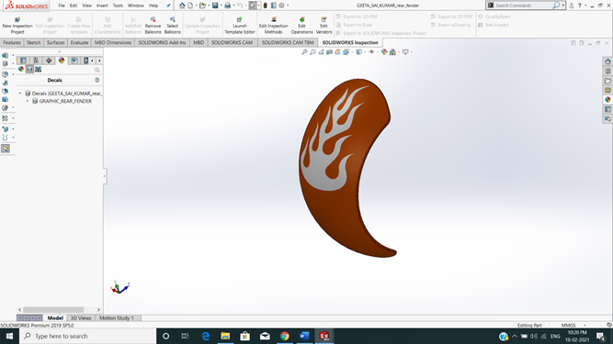The image size is (613, 344).
Task: Toggle View Appearances in DisplayManager
Action: pyautogui.click(x=21, y=69)
